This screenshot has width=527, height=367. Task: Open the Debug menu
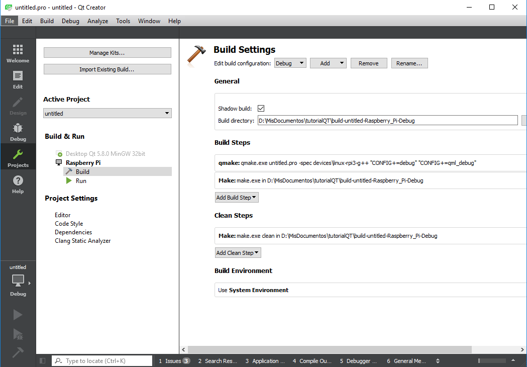click(x=70, y=21)
